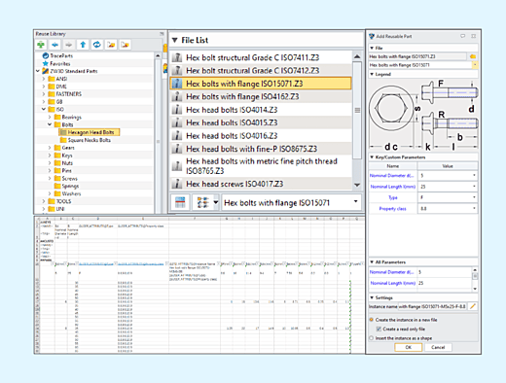Select Hex head bolts metric fine pitch ISO8765.Z3
This screenshot has height=383, width=506.
(x=261, y=166)
